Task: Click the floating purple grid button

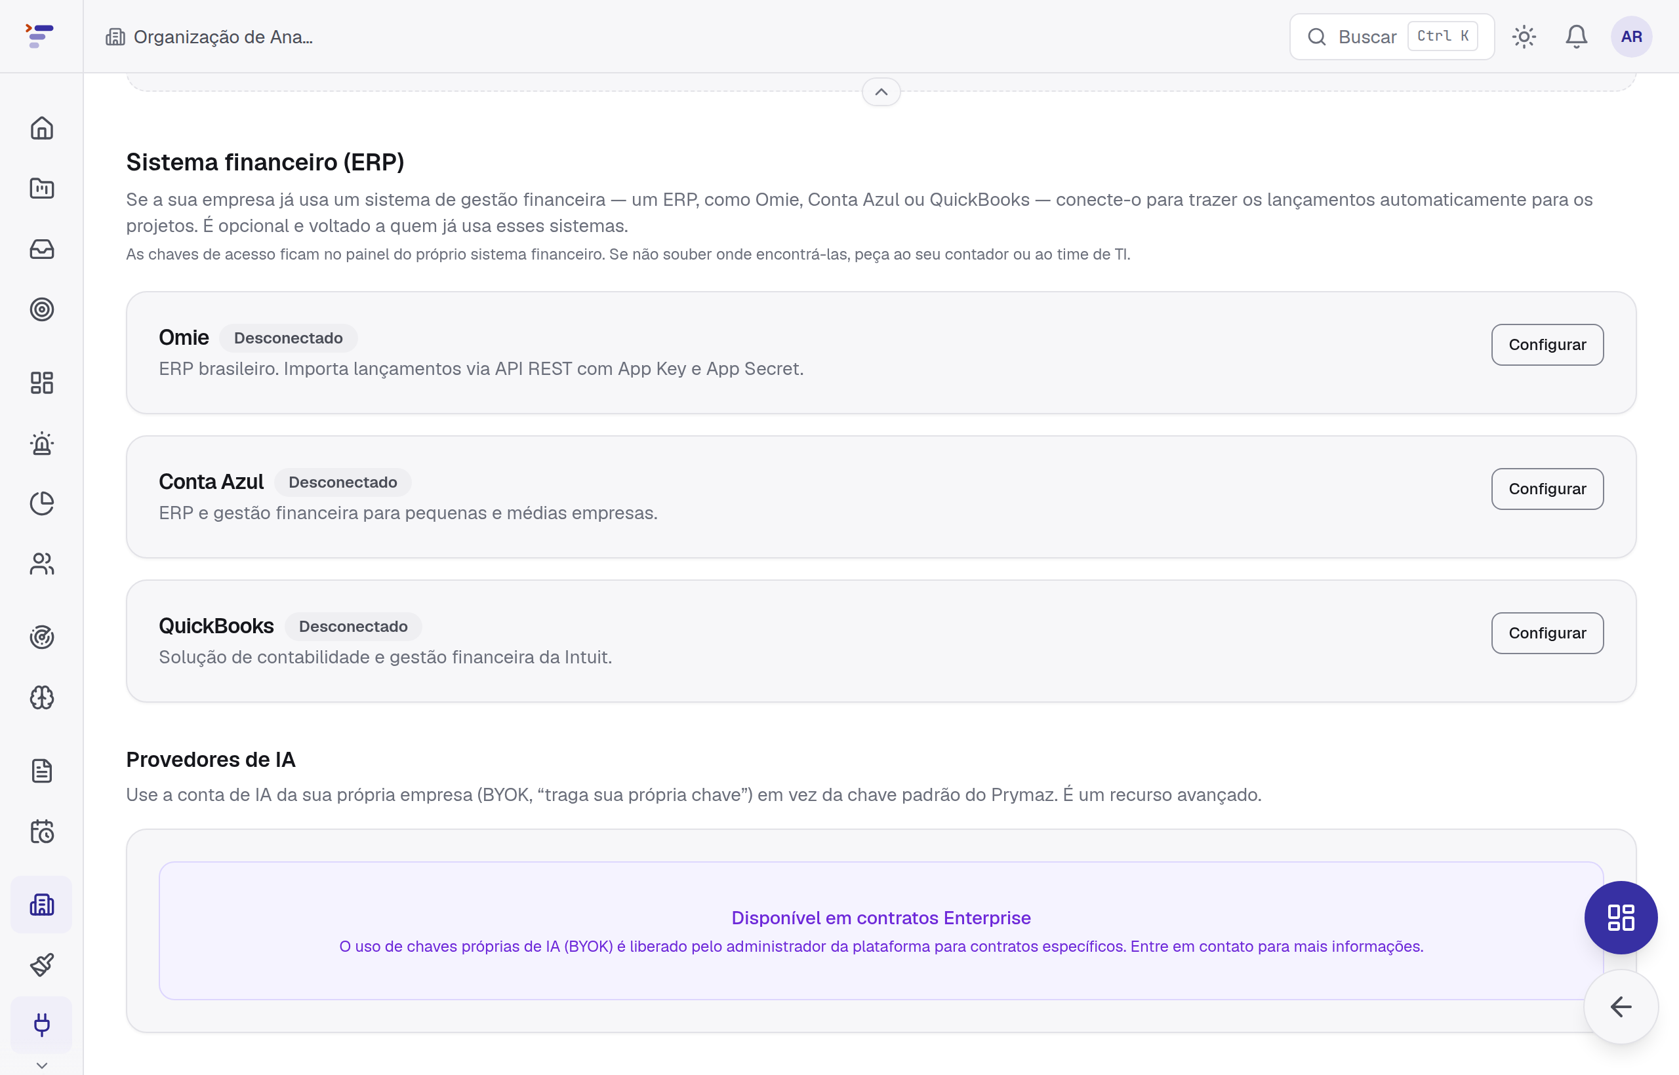Action: [1621, 918]
